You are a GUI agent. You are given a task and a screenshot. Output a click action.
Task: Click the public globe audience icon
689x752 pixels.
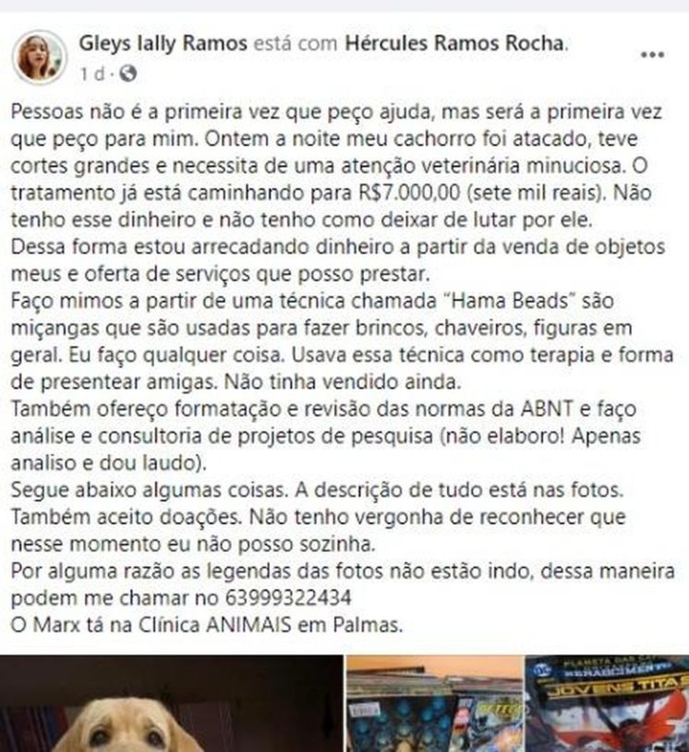(128, 74)
